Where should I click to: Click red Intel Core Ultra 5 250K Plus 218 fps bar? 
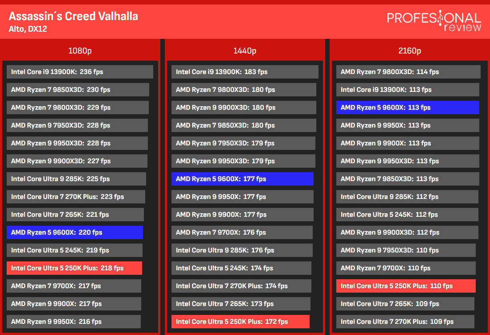(74, 268)
